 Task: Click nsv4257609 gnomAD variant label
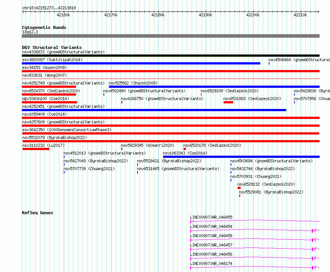pyautogui.click(x=63, y=122)
